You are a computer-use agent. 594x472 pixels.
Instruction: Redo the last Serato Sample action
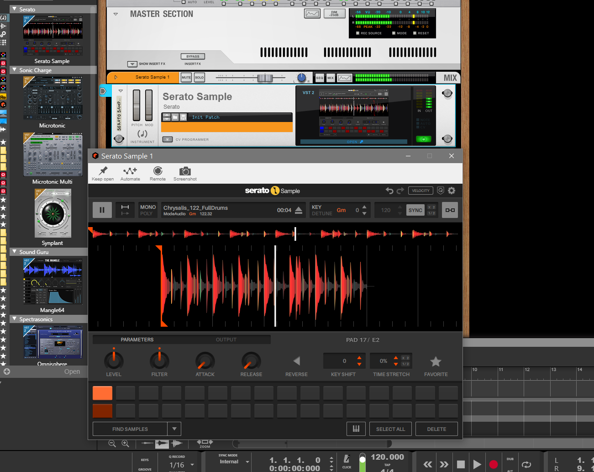pyautogui.click(x=400, y=191)
